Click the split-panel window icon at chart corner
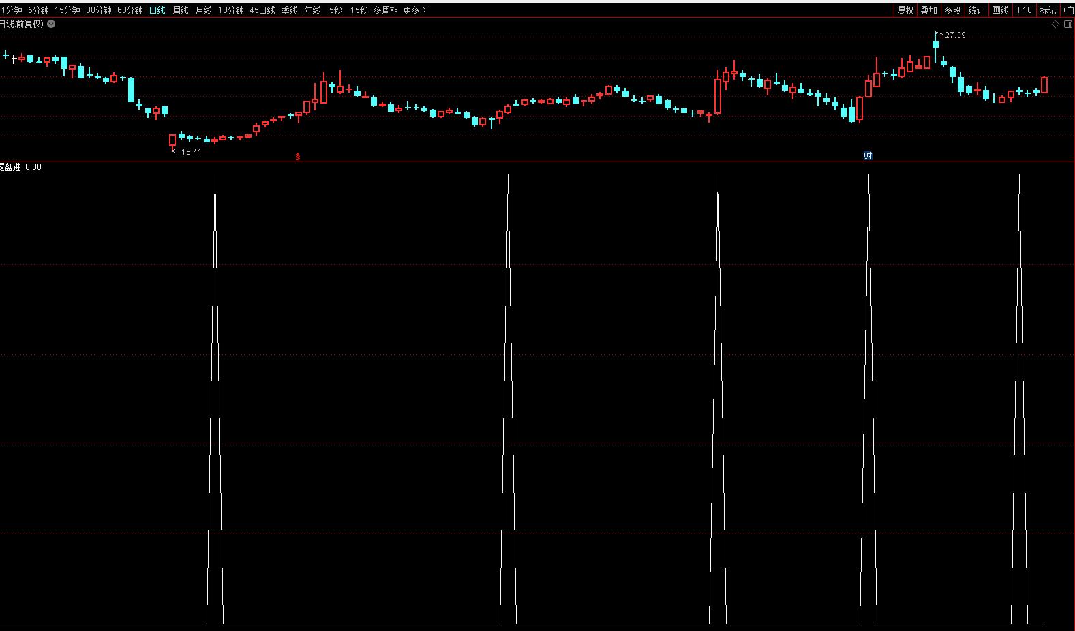The width and height of the screenshot is (1075, 631). point(1068,25)
